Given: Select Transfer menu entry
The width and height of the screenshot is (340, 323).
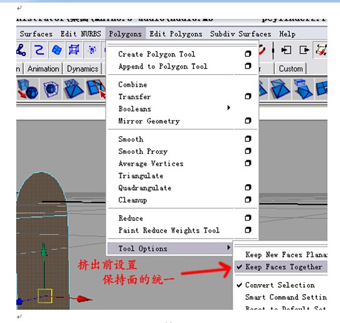Looking at the screenshot, I should click(x=134, y=97).
